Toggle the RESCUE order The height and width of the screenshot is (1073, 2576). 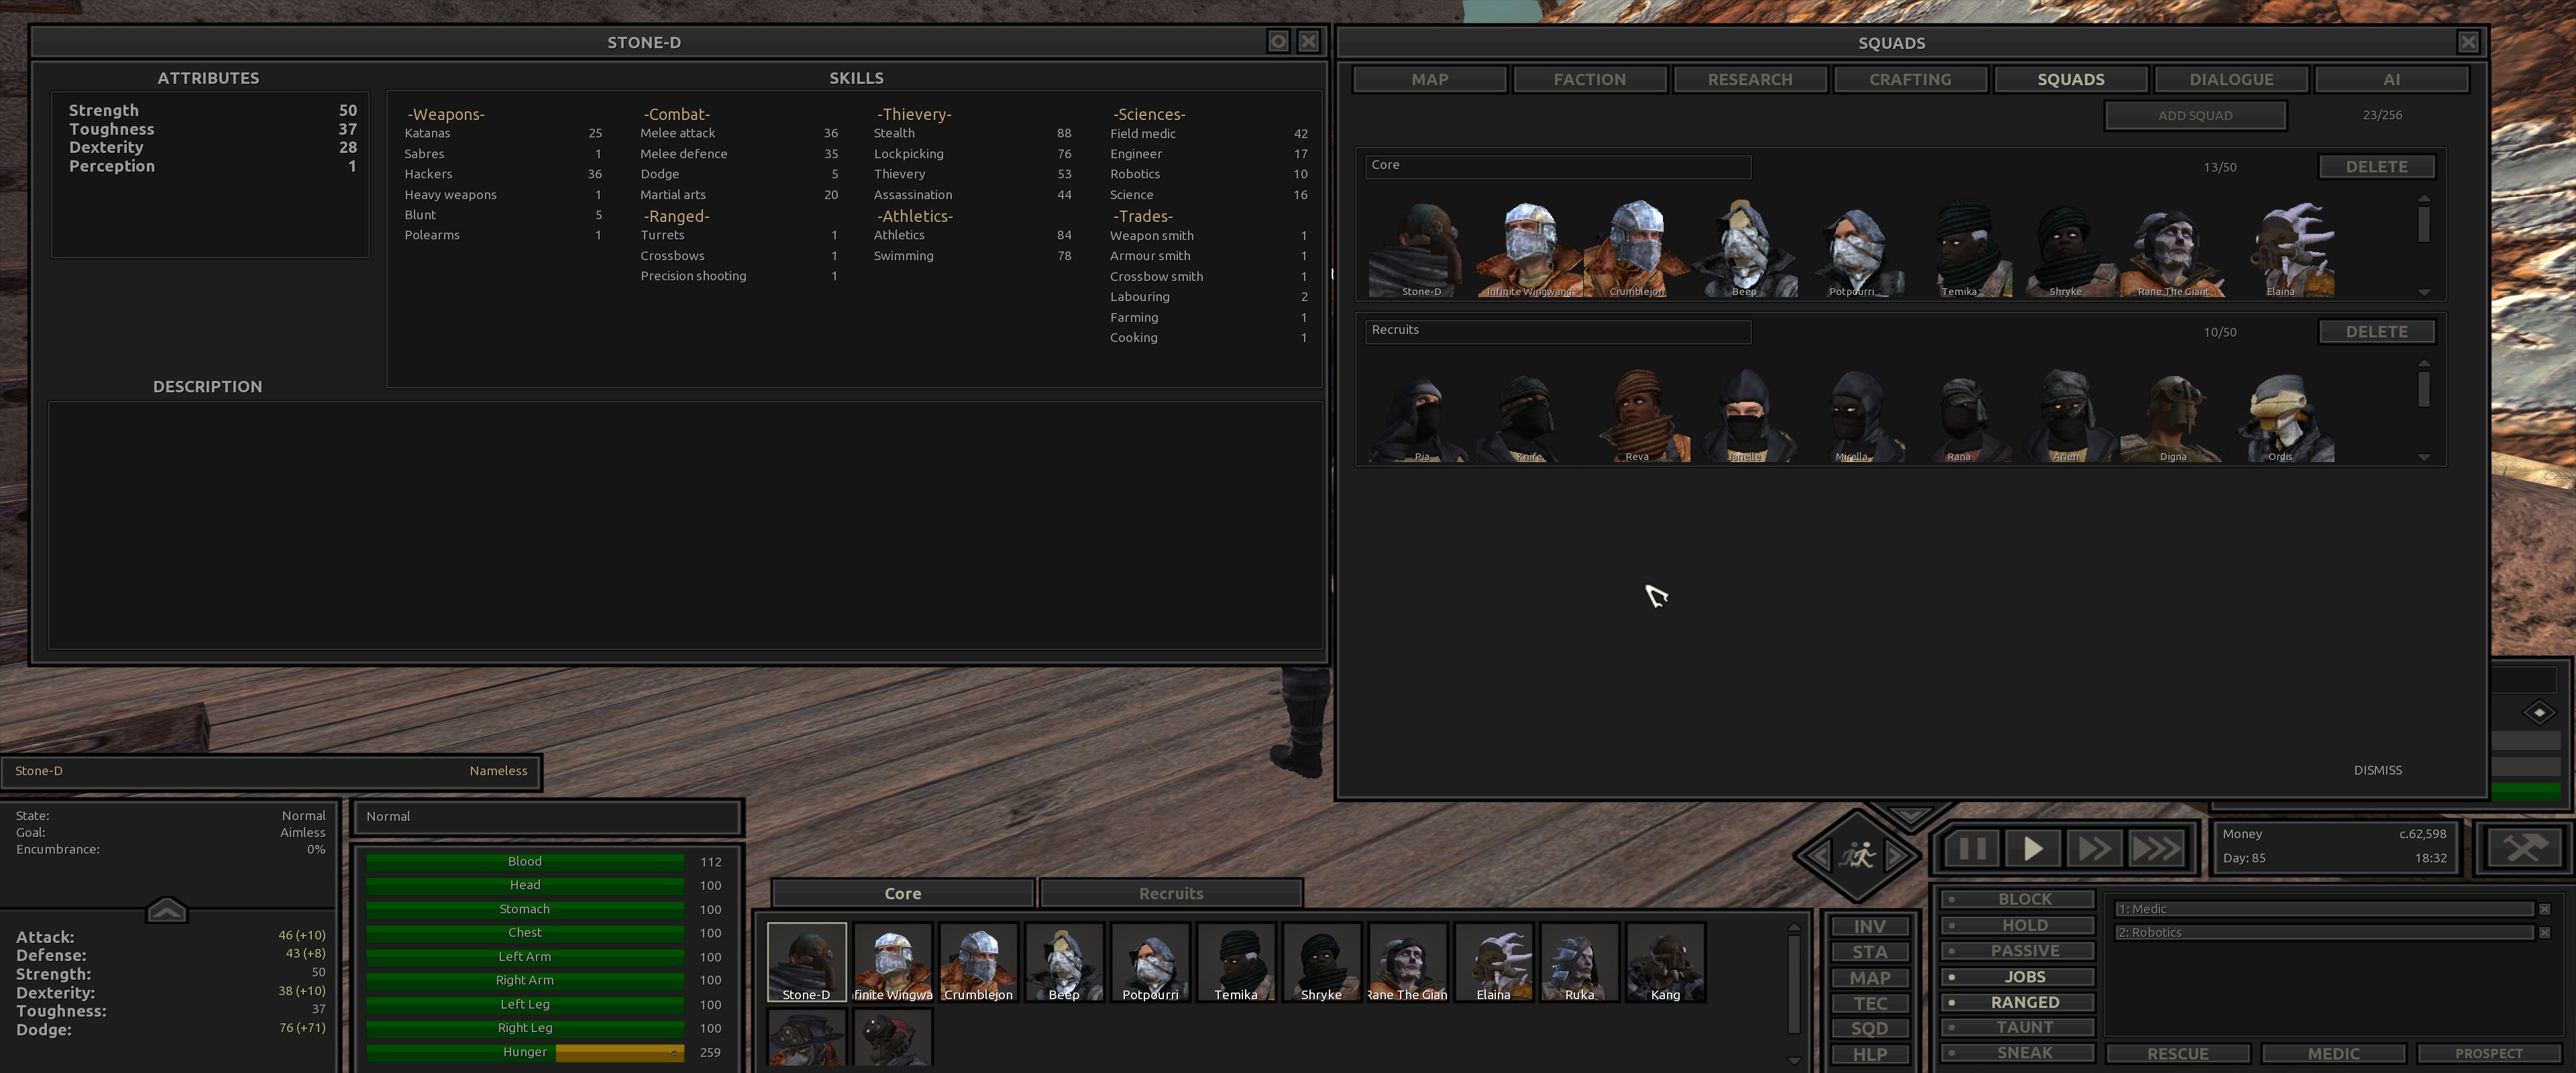[2178, 1054]
